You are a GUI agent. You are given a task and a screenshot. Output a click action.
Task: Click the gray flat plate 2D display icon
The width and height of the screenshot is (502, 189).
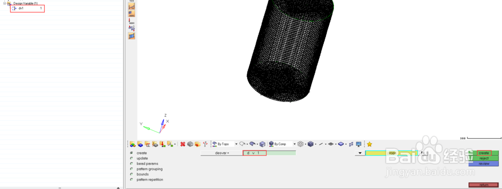coord(331,144)
